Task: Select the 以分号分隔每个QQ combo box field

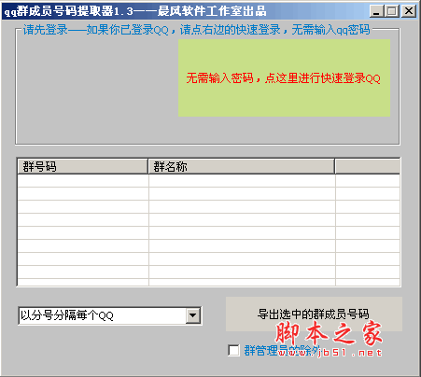Action: point(110,315)
